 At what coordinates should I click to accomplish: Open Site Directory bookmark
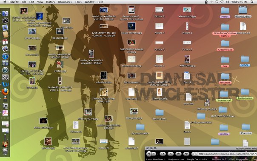coord(219,159)
